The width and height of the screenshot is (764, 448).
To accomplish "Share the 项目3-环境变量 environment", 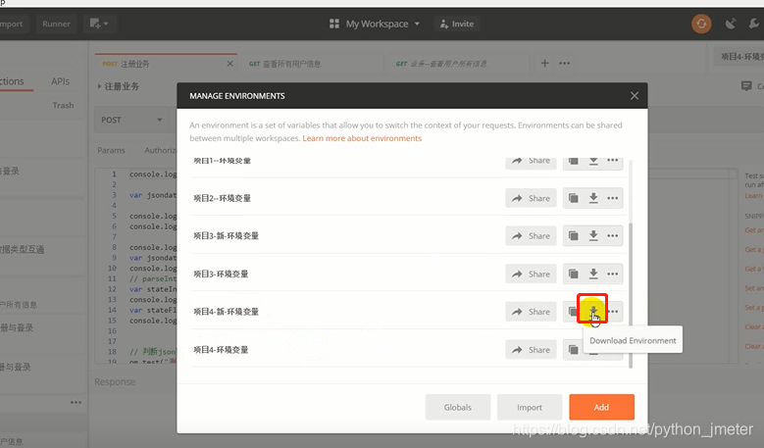I will pyautogui.click(x=531, y=274).
